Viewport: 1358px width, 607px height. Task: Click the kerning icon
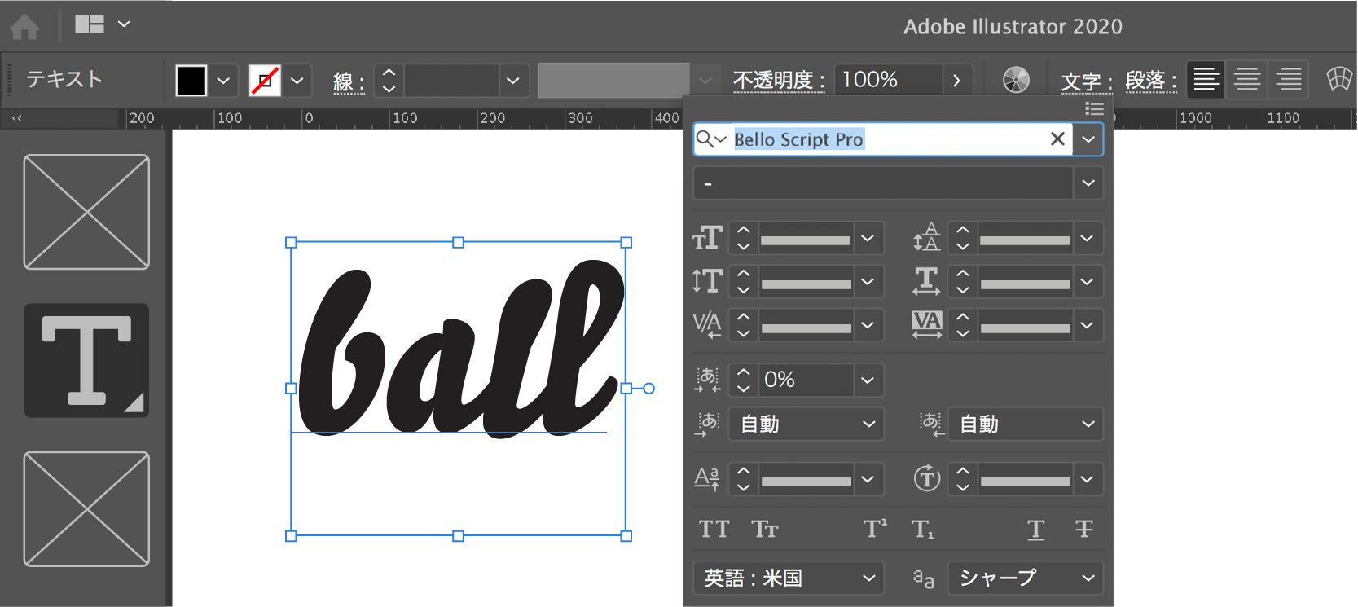click(x=707, y=325)
